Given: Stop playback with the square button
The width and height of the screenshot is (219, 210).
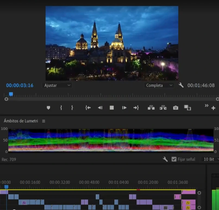Looking at the screenshot, I should [112, 108].
